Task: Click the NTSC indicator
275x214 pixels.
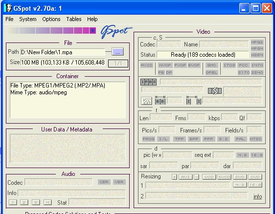Action: (255, 139)
